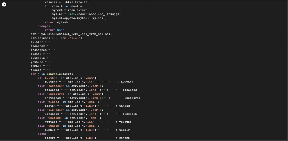Click the 'return None' line
288x141 pixels.
[55, 30]
